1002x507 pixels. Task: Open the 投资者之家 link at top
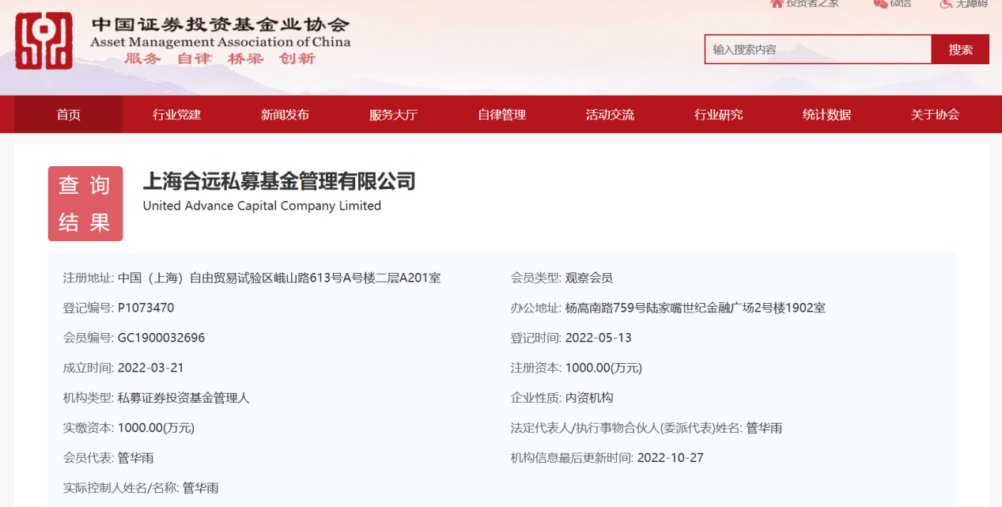pos(804,4)
